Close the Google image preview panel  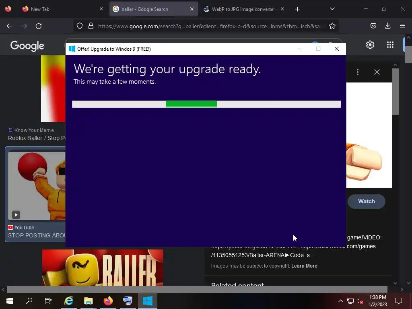[377, 72]
